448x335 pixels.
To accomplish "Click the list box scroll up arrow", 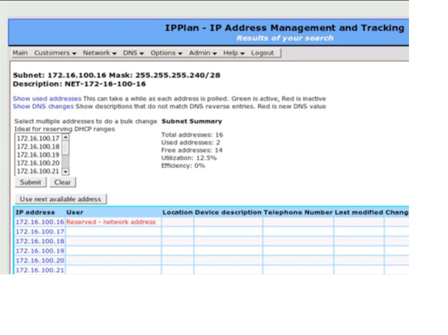I will tap(65, 137).
